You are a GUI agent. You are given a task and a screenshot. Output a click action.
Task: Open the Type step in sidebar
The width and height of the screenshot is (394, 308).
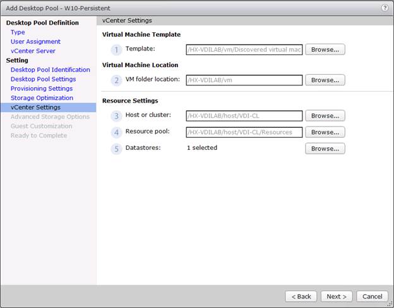pos(18,32)
